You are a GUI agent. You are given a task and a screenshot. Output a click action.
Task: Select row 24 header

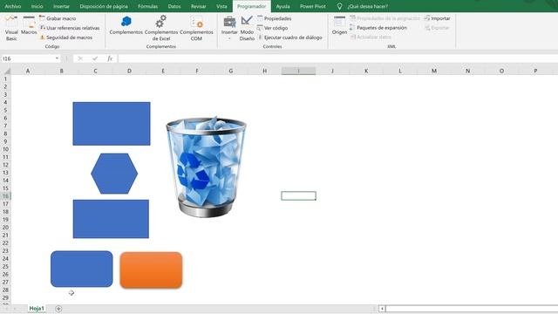5,258
